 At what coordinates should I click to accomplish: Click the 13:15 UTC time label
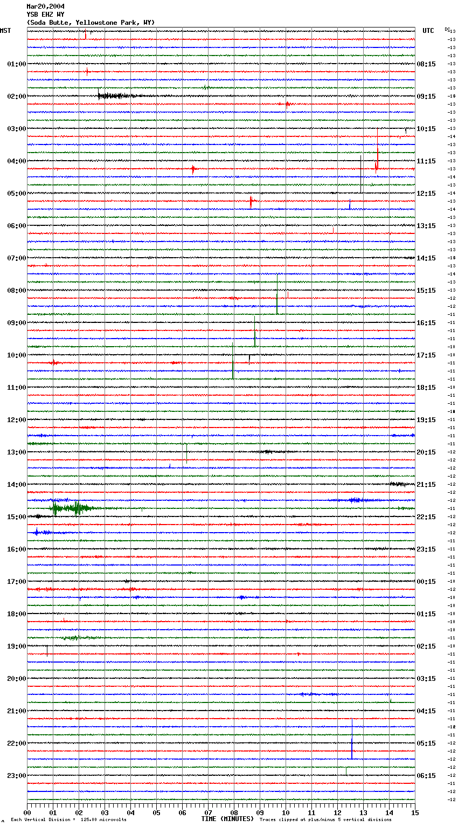click(x=426, y=226)
